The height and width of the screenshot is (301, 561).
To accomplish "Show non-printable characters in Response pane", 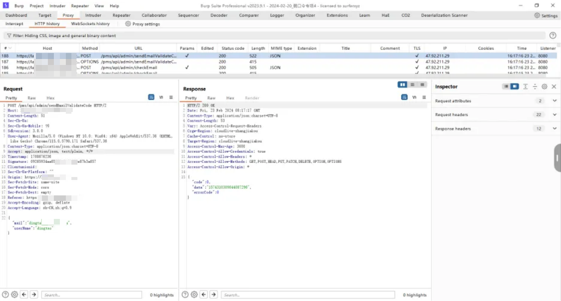I will point(414,97).
